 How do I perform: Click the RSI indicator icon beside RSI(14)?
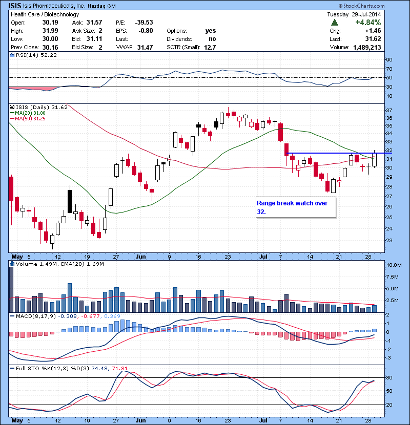[12, 55]
